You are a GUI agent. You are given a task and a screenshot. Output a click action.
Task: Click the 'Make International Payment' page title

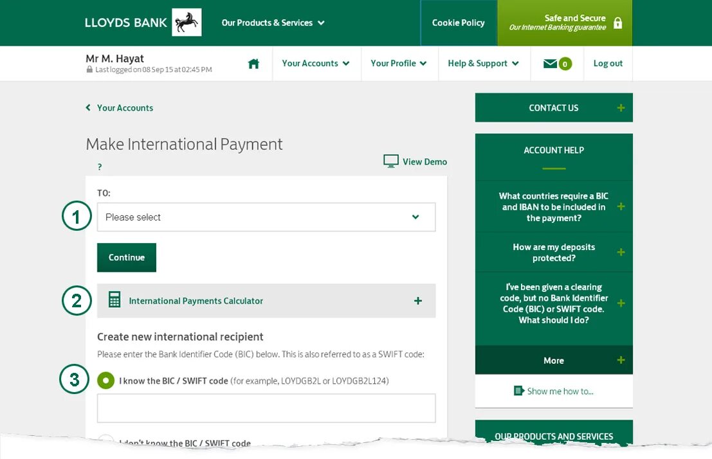pyautogui.click(x=184, y=145)
